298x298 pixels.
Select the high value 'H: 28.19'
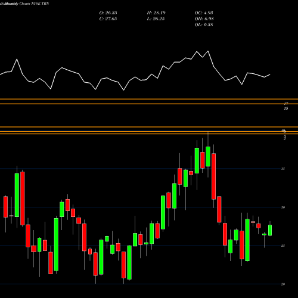point(156,13)
